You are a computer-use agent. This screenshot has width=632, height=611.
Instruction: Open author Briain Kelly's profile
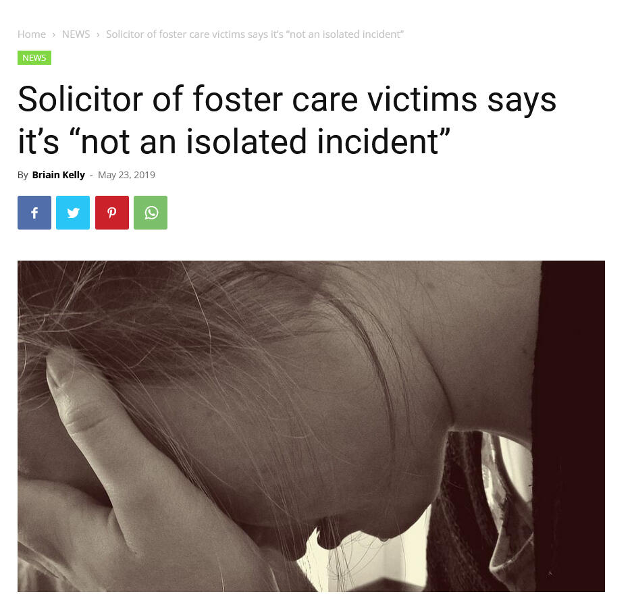(59, 175)
